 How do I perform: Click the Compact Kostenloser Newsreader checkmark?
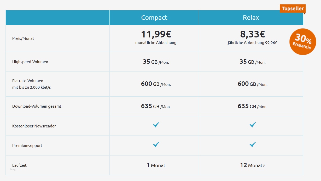156,125
